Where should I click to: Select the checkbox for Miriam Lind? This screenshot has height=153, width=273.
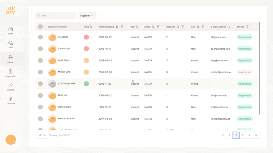click(40, 72)
